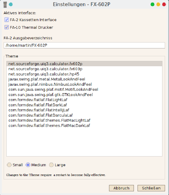Image resolution: width=169 pixels, height=195 pixels.
Task: Select theme net.sourceforge.uiq3.calculator.fx603p
Action: click(84, 69)
